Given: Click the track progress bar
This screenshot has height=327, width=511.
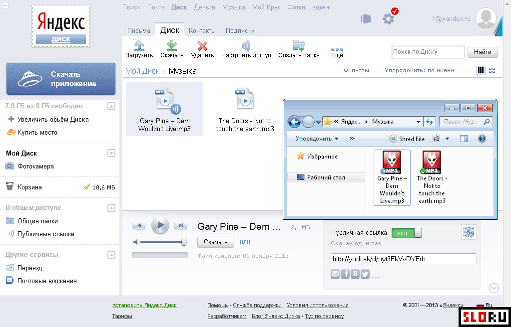Looking at the screenshot, I should pyautogui.click(x=160, y=255).
